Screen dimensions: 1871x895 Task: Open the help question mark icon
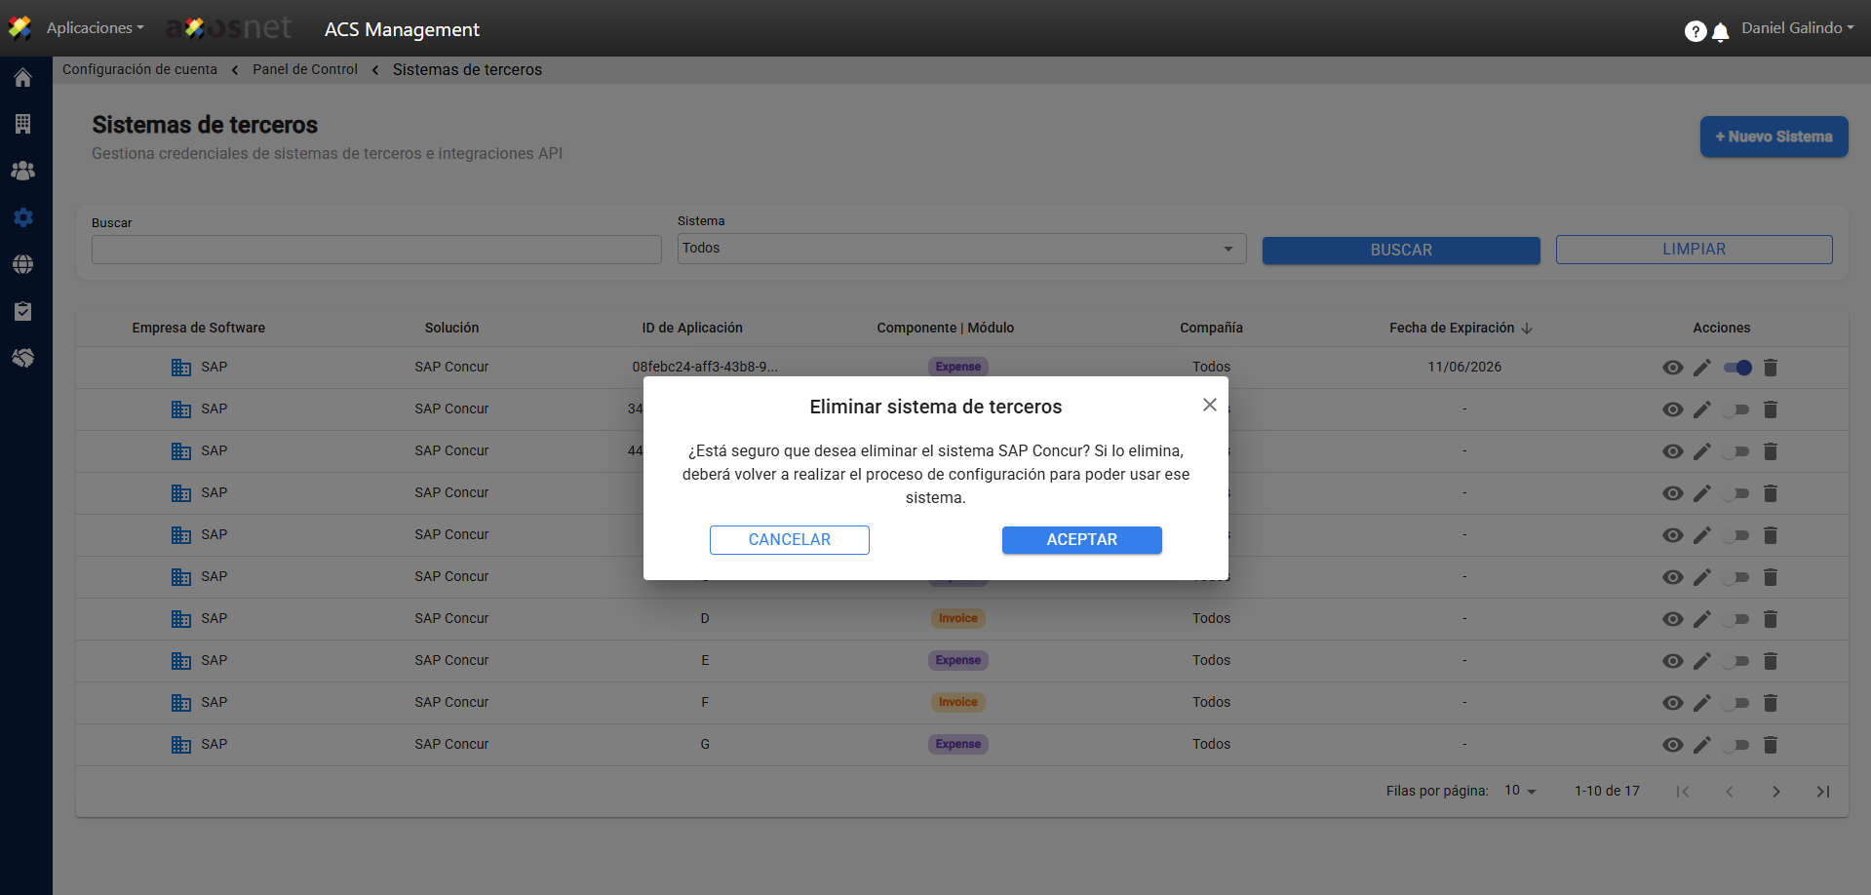click(x=1695, y=32)
